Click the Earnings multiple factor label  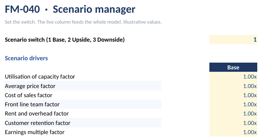35,132
